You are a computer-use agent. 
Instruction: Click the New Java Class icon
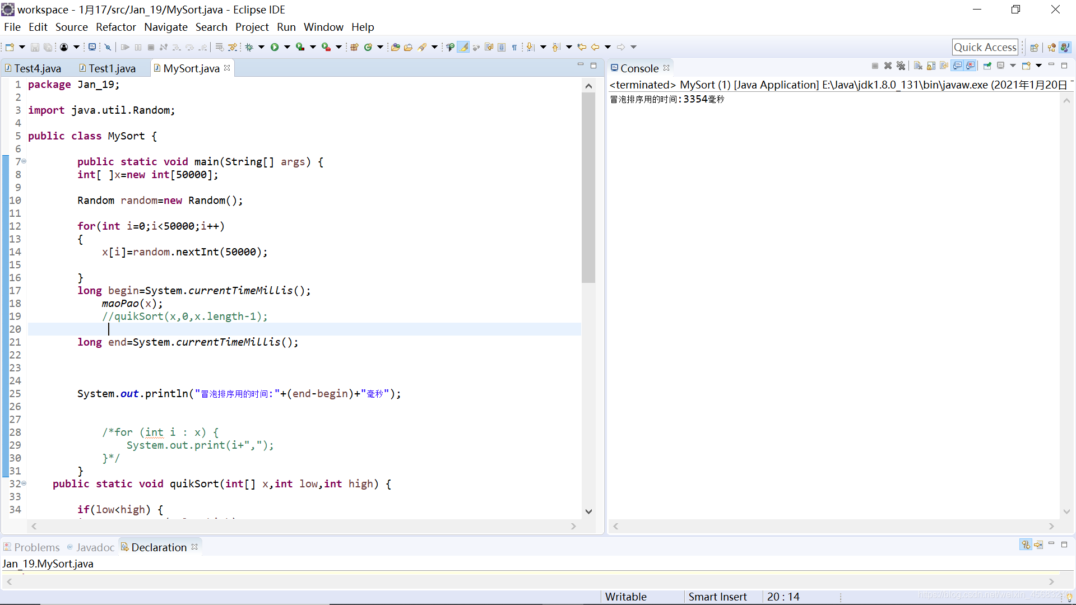(368, 47)
